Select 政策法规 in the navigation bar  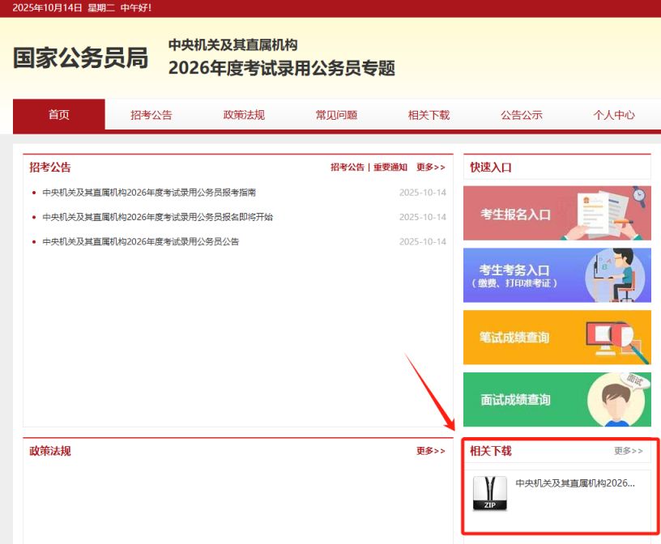244,115
